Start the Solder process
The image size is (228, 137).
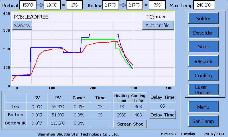pos(203,18)
